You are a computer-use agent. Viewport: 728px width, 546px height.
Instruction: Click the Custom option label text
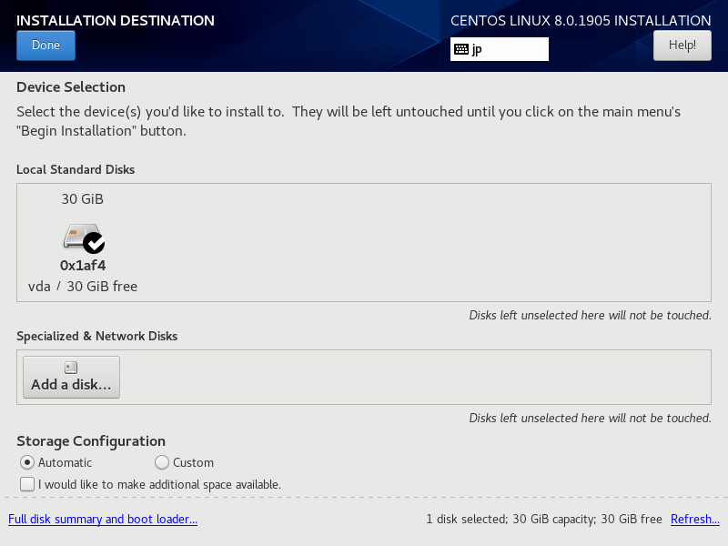point(193,463)
